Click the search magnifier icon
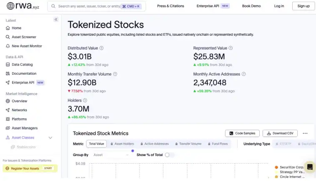Image resolution: width=316 pixels, height=181 pixels. [53, 6]
